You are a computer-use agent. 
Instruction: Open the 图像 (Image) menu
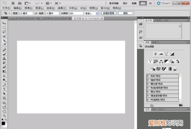tap(27, 8)
